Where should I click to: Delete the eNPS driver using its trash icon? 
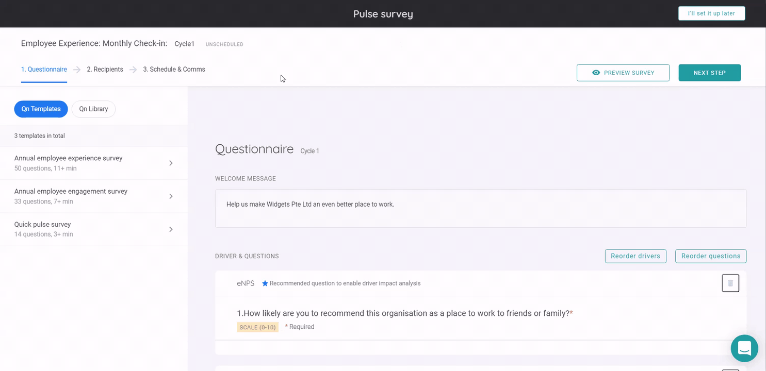[x=730, y=283]
